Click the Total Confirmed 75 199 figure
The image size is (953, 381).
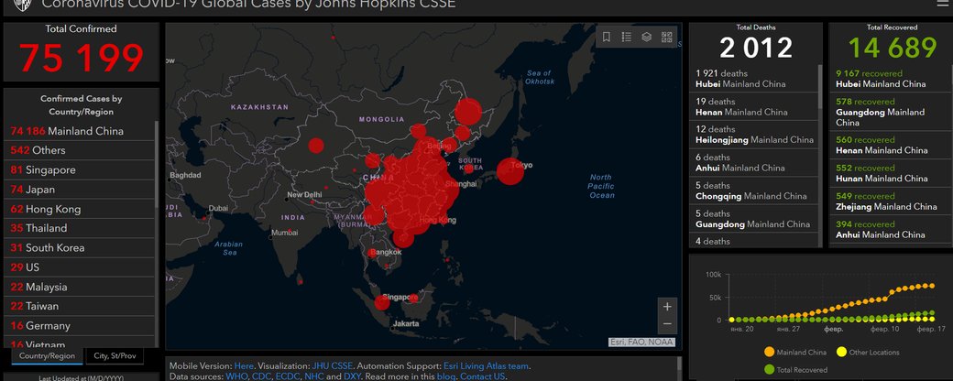point(82,58)
